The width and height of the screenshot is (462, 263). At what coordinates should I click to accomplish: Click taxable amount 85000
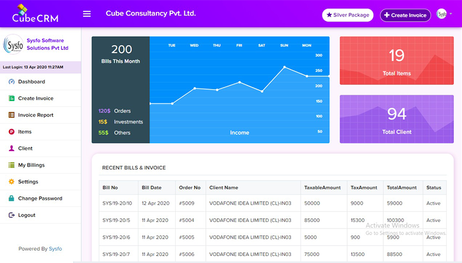312,220
